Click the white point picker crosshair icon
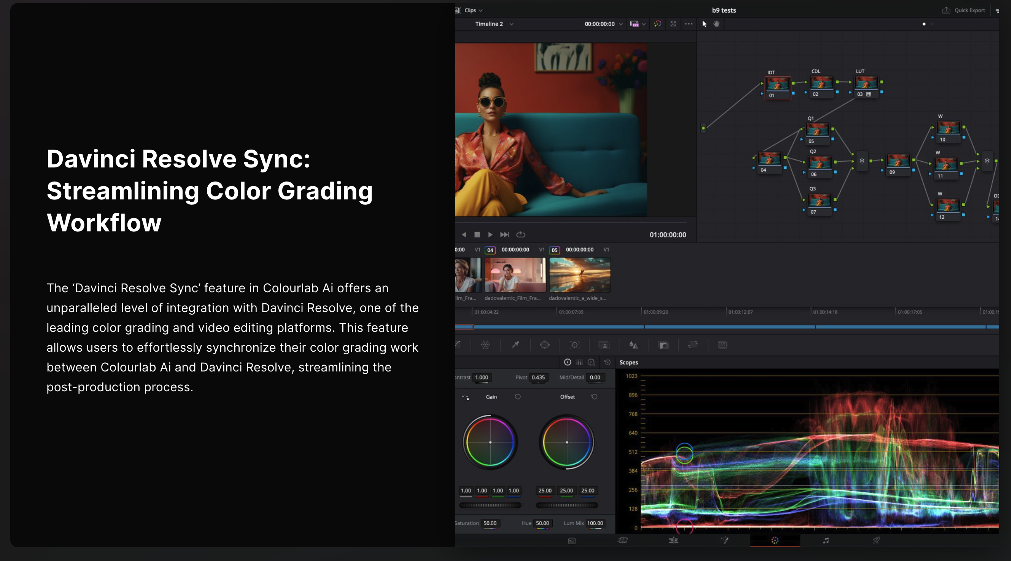1011x561 pixels. pos(466,397)
